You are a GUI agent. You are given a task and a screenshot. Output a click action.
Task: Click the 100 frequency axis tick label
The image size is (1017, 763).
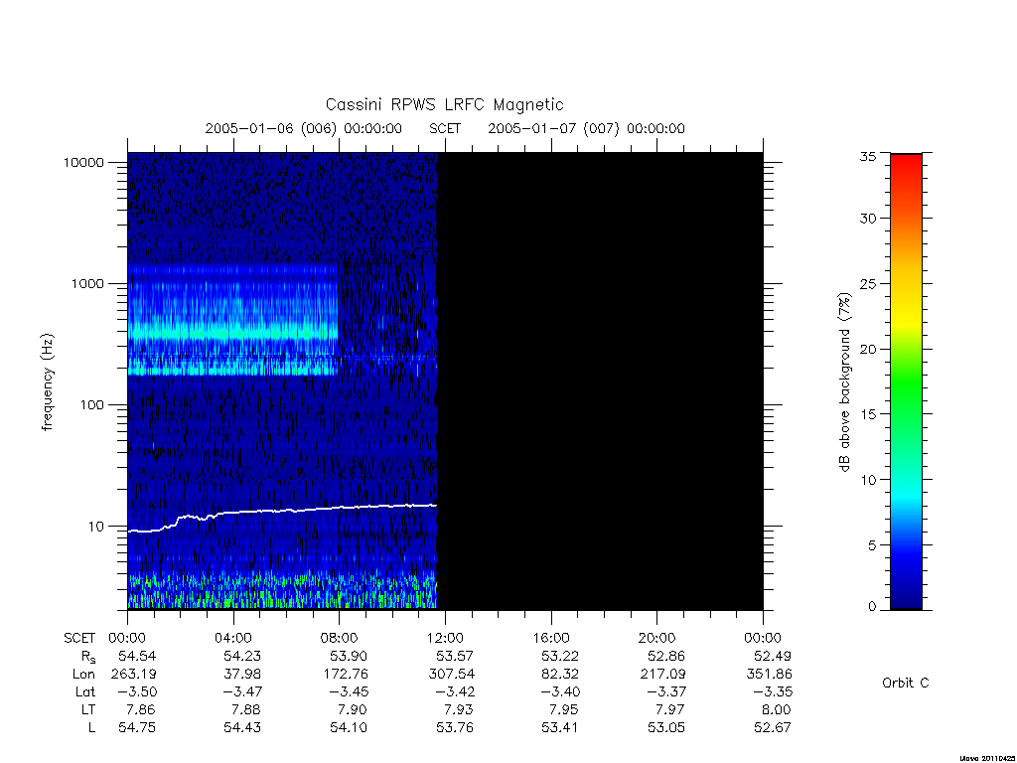pos(92,405)
